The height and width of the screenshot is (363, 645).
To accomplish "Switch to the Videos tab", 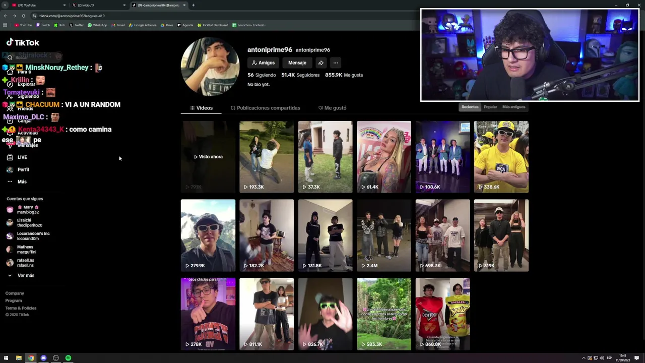I will coord(202,108).
